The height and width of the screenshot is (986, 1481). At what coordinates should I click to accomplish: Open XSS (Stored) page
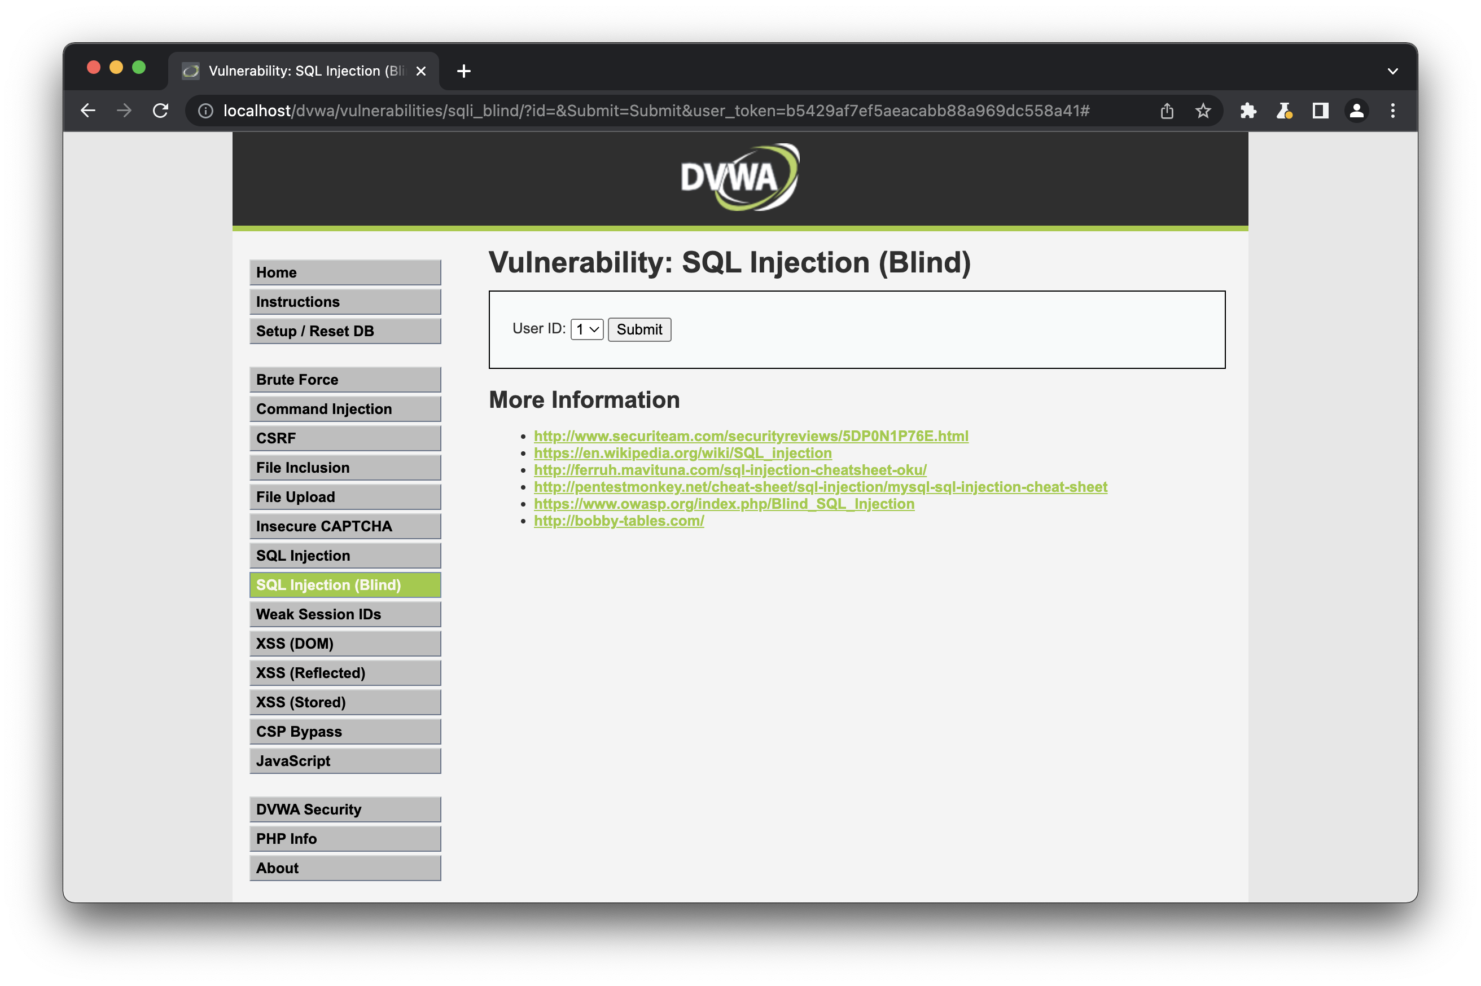tap(345, 702)
